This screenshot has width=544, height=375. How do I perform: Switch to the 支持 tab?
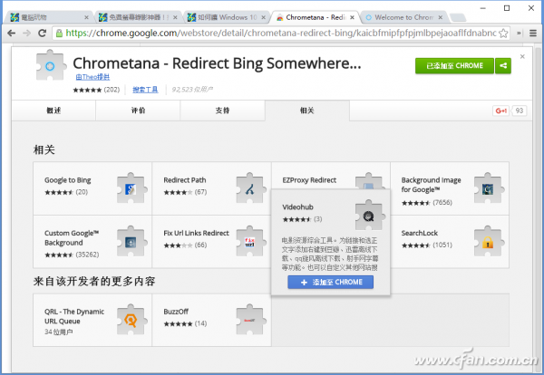[x=222, y=111]
